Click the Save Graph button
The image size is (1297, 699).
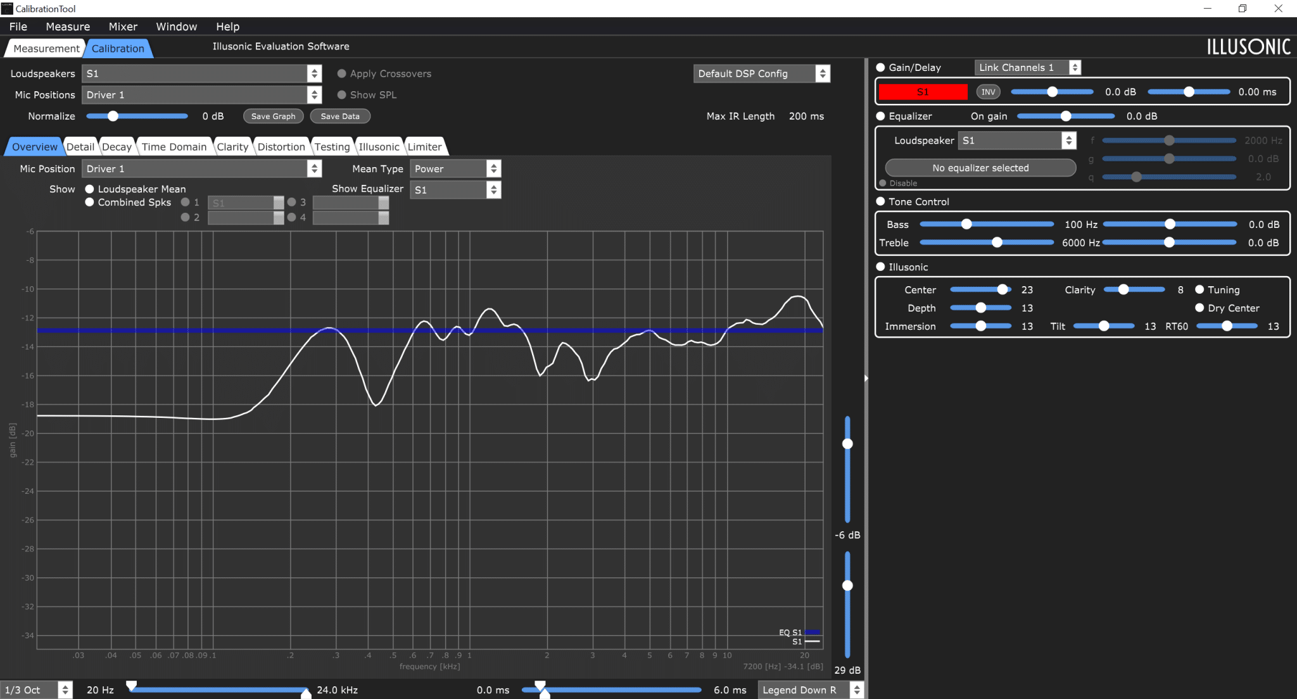274,116
